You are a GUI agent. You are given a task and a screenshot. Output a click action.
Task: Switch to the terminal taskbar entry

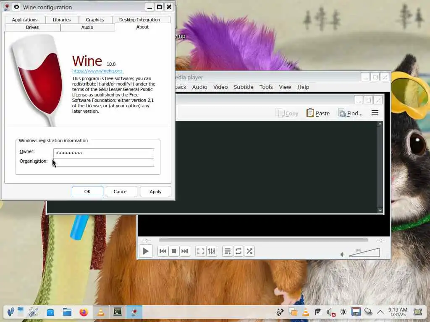118,312
